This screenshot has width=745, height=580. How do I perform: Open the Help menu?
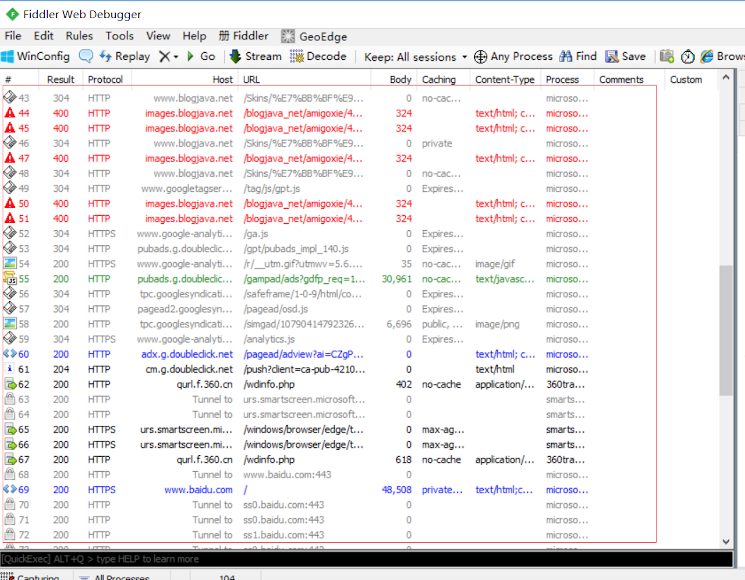194,36
